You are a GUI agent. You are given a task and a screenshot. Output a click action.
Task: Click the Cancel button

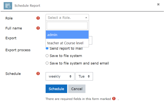(x=77, y=89)
